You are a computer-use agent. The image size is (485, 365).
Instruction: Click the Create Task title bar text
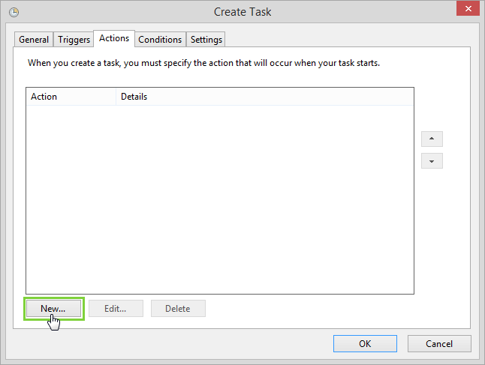click(242, 11)
